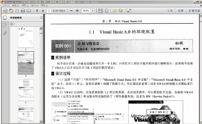This screenshot has width=202, height=124.
Task: Click the '安装了 SP6 补丁' callout in figure
Action: [159, 112]
